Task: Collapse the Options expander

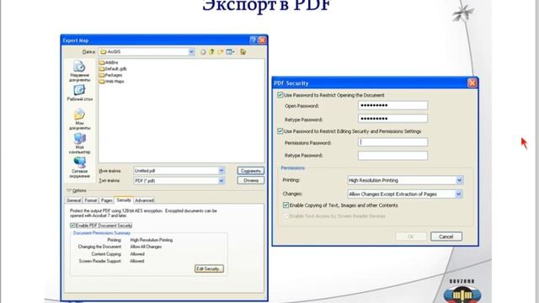Action: [x=69, y=190]
